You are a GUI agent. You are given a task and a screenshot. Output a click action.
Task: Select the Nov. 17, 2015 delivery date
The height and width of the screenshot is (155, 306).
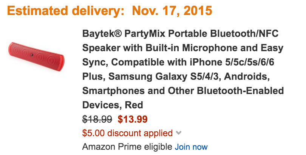172,11
